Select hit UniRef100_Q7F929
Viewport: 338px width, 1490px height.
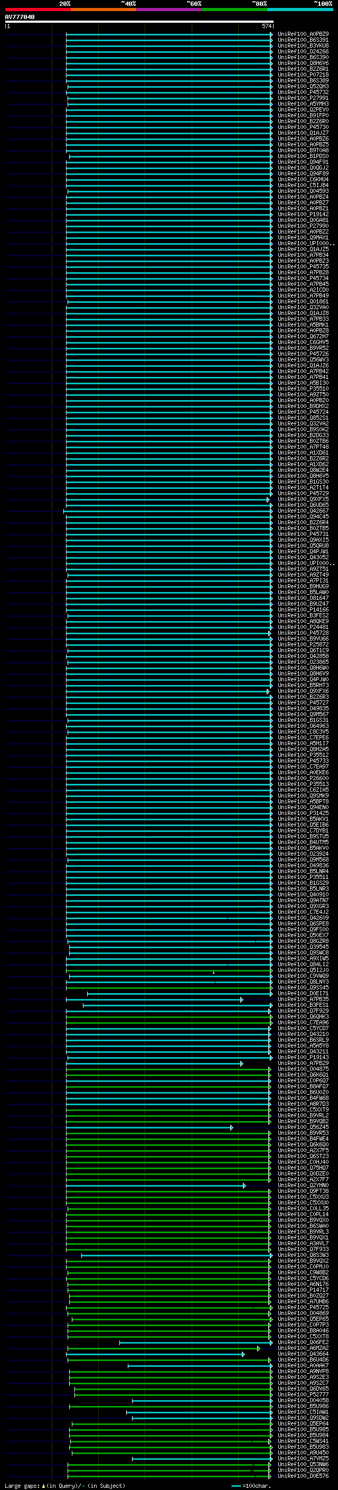[303, 1011]
